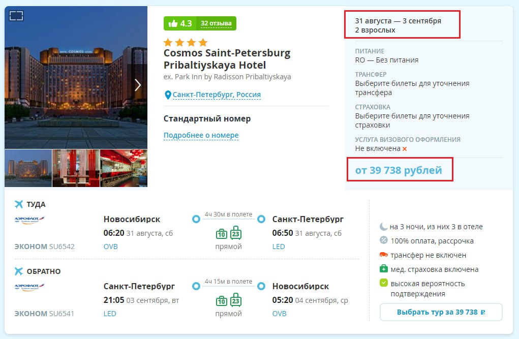Image resolution: width=519 pixels, height=339 pixels.
Task: Open the 32 отзыва reviews link
Action: click(216, 23)
